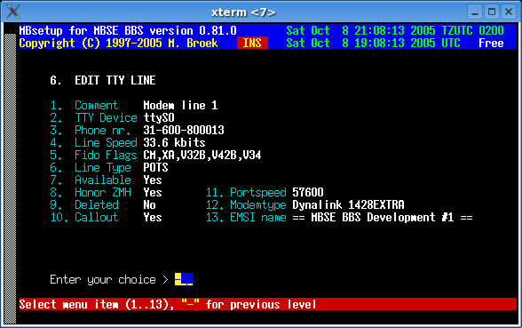
Task: Close the xterm <7> window
Action: (509, 12)
